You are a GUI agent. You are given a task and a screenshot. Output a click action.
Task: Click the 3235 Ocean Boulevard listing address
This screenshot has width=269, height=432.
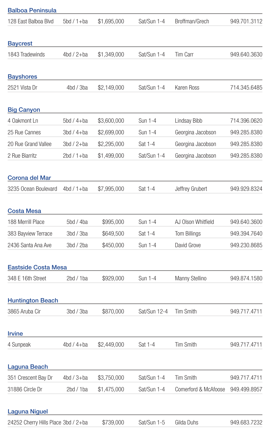pyautogui.click(x=32, y=189)
